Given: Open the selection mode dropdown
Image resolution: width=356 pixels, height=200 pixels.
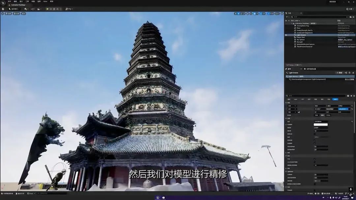Looking at the screenshot, I should 14,9.
